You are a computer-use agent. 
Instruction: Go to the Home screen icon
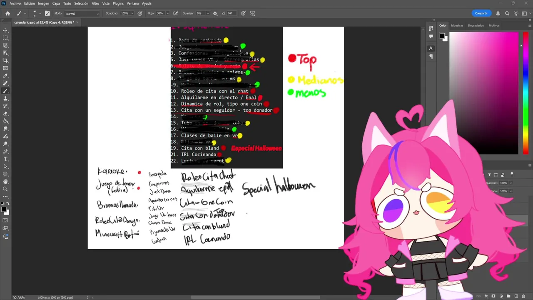tap(7, 13)
